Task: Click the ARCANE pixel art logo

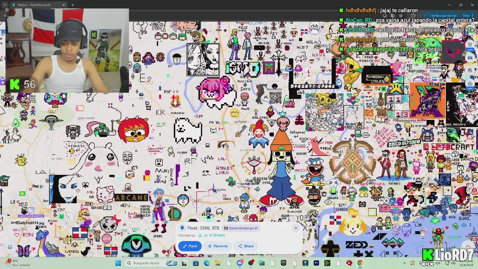Action: pyautogui.click(x=131, y=198)
